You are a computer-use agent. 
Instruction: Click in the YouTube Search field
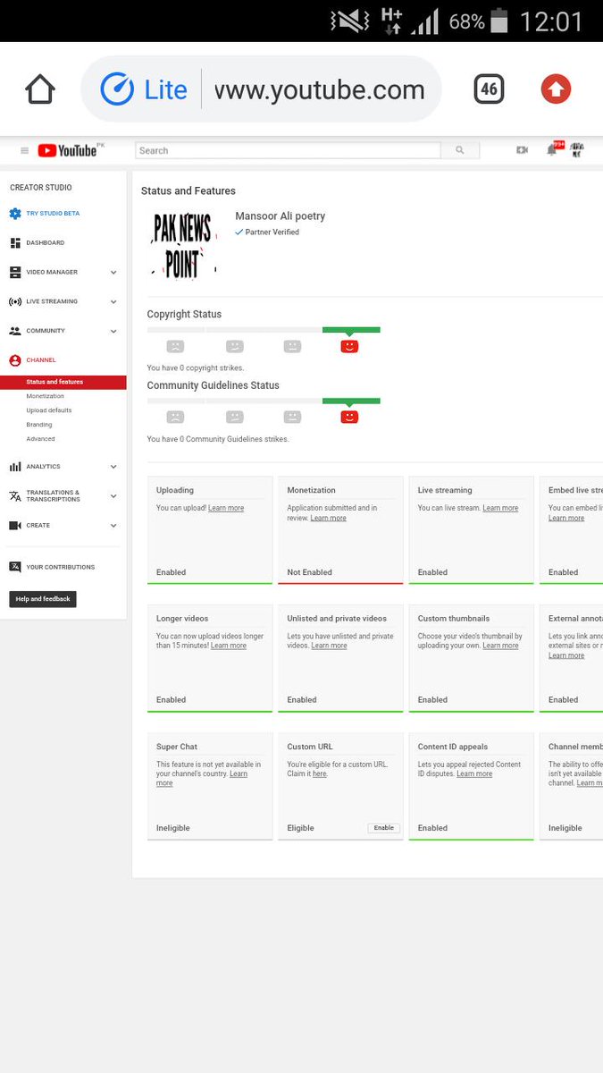[288, 150]
